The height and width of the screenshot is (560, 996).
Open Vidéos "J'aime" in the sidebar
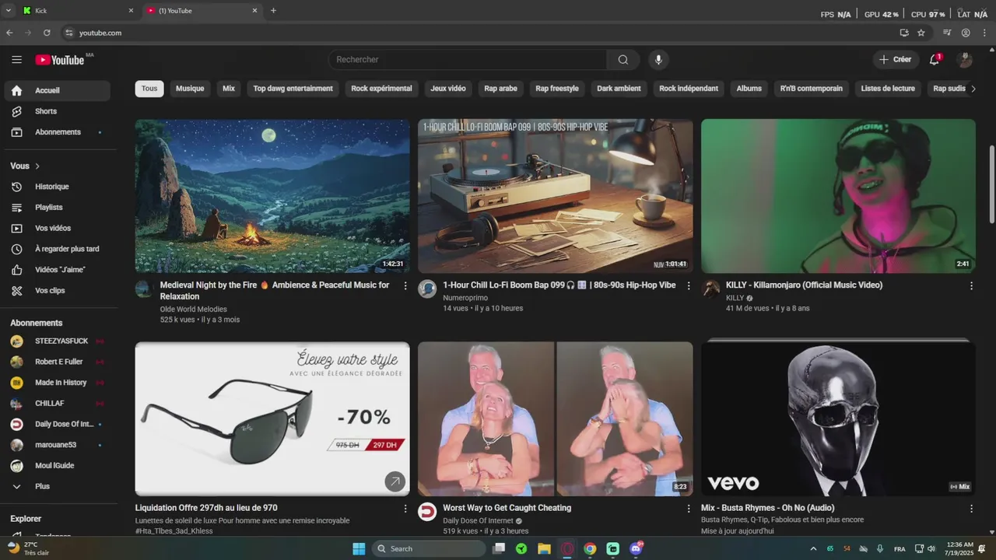pos(56,270)
